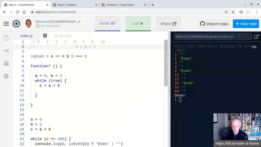This screenshot has width=261, height=147.
Task: Click the reader extension icon in toolbar
Action: 248,12
